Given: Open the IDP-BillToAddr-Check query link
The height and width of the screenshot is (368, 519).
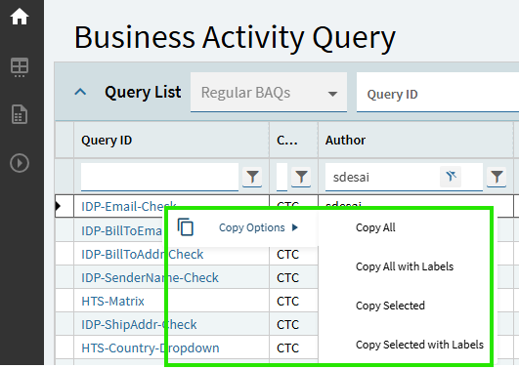Looking at the screenshot, I should 143,254.
